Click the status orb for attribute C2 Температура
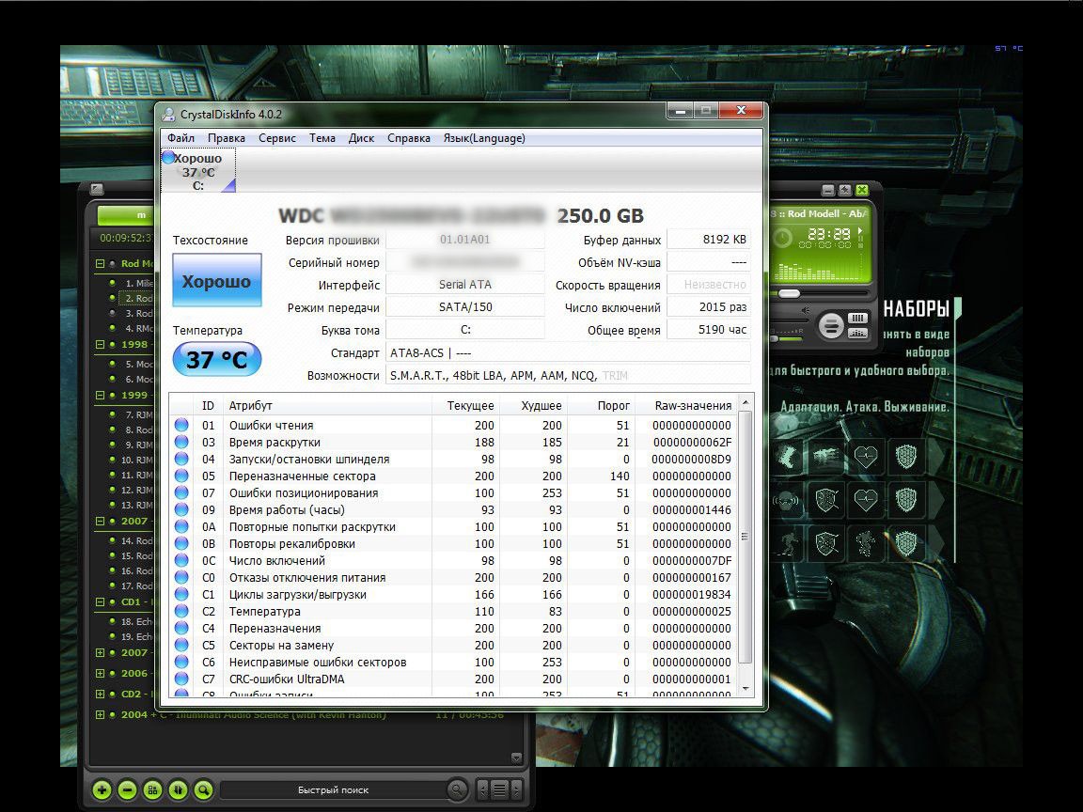Image resolution: width=1083 pixels, height=812 pixels. click(x=181, y=611)
